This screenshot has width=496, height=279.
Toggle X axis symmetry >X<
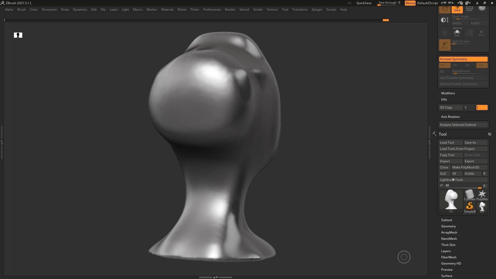pyautogui.click(x=445, y=65)
